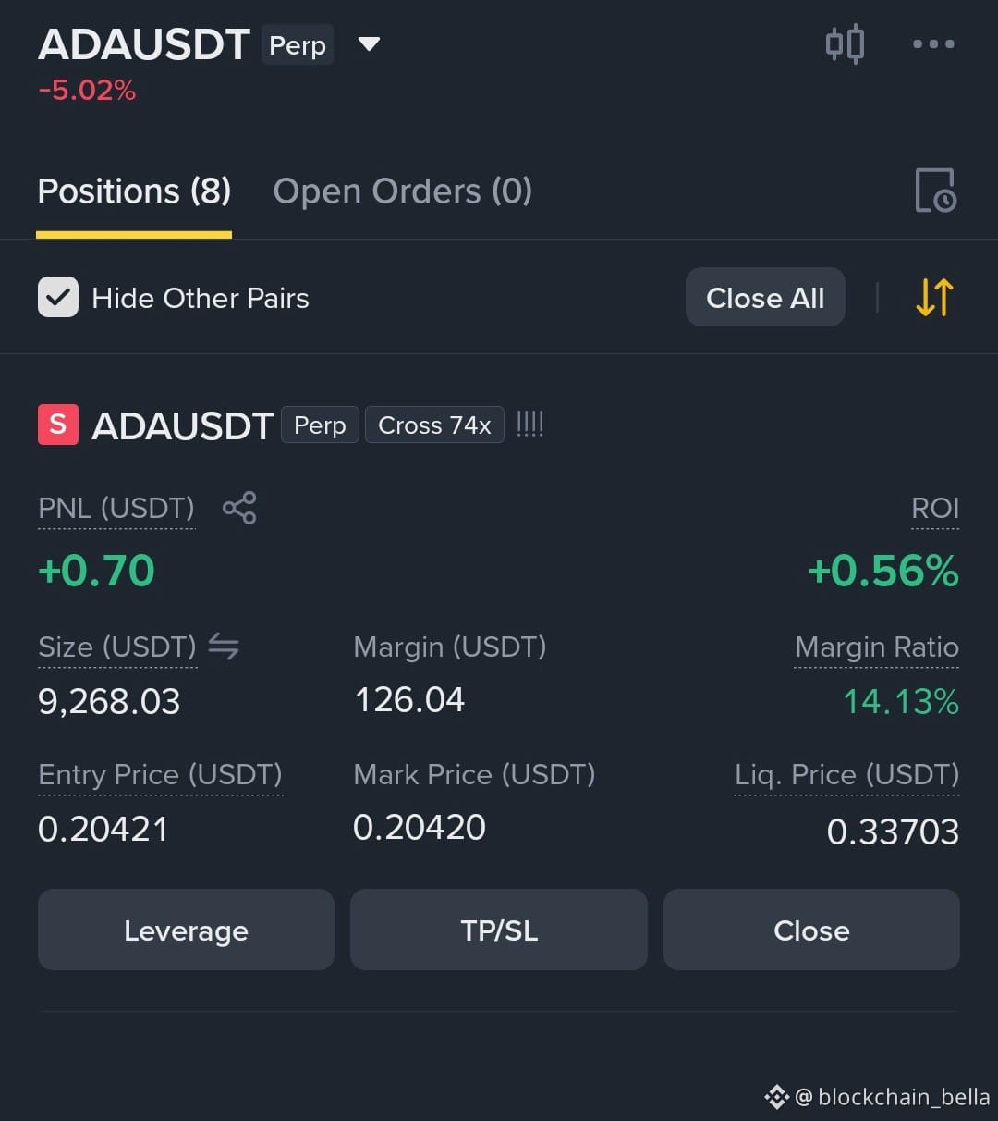
Task: Swap size unit with arrows icon
Action: point(224,646)
